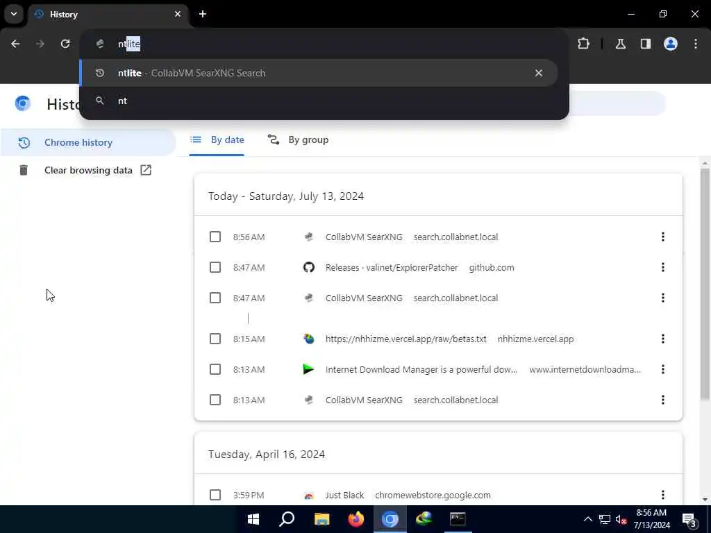Click the Chromium logo beside History title
Image resolution: width=711 pixels, height=533 pixels.
[x=22, y=103]
